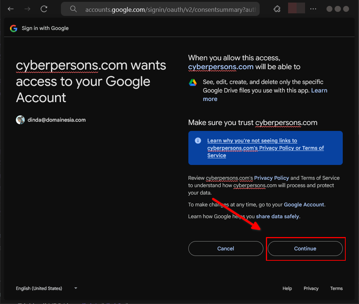Open link about missing Privacy Policy links
359x304 pixels.
(x=265, y=148)
